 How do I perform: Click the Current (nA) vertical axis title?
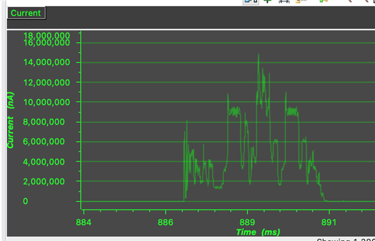point(11,120)
